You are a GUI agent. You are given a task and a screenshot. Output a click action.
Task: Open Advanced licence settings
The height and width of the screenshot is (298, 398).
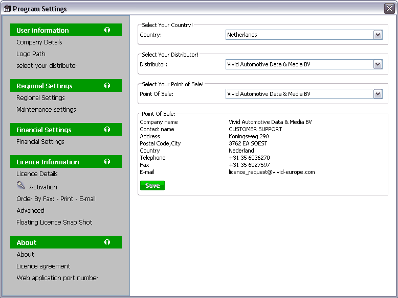[x=31, y=210]
